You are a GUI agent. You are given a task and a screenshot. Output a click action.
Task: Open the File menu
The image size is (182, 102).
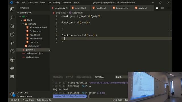(17, 3)
